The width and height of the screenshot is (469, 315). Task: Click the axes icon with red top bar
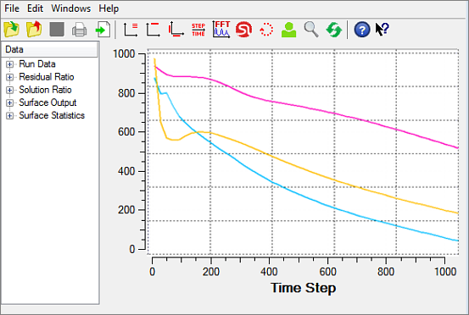tap(153, 30)
